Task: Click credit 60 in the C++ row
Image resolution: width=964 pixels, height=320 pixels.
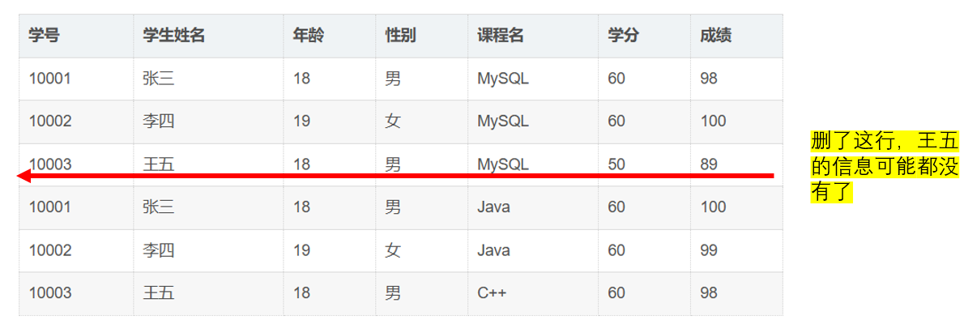Action: [x=616, y=292]
